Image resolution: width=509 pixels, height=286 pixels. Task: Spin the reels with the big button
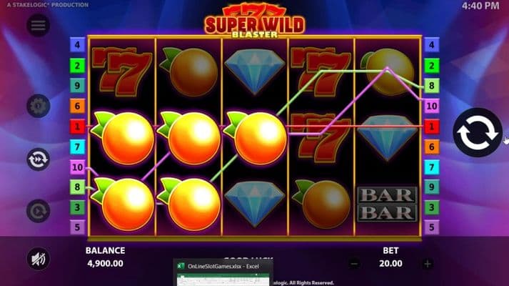[x=478, y=132]
